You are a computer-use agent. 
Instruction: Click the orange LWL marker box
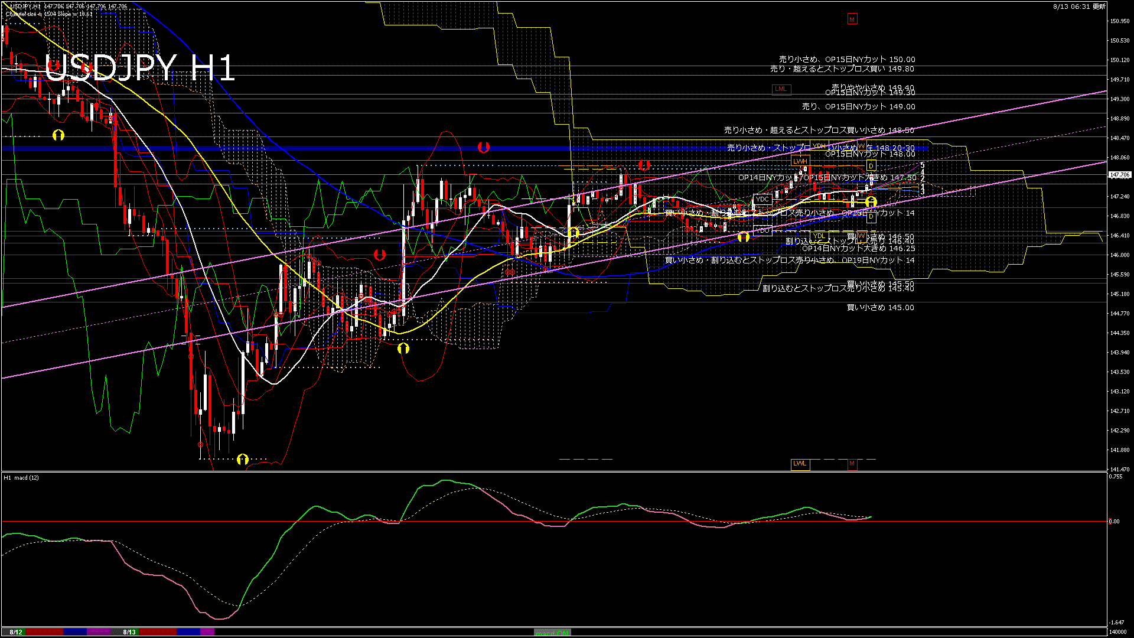tap(800, 464)
